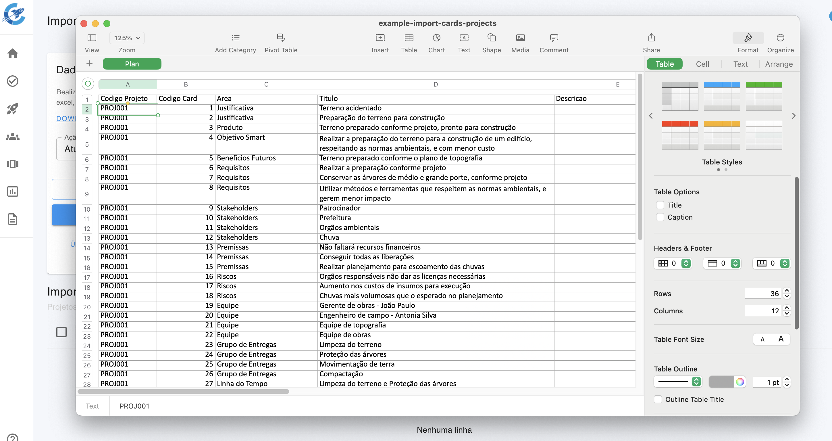Select the Plan sheet tab
832x441 pixels.
click(132, 64)
